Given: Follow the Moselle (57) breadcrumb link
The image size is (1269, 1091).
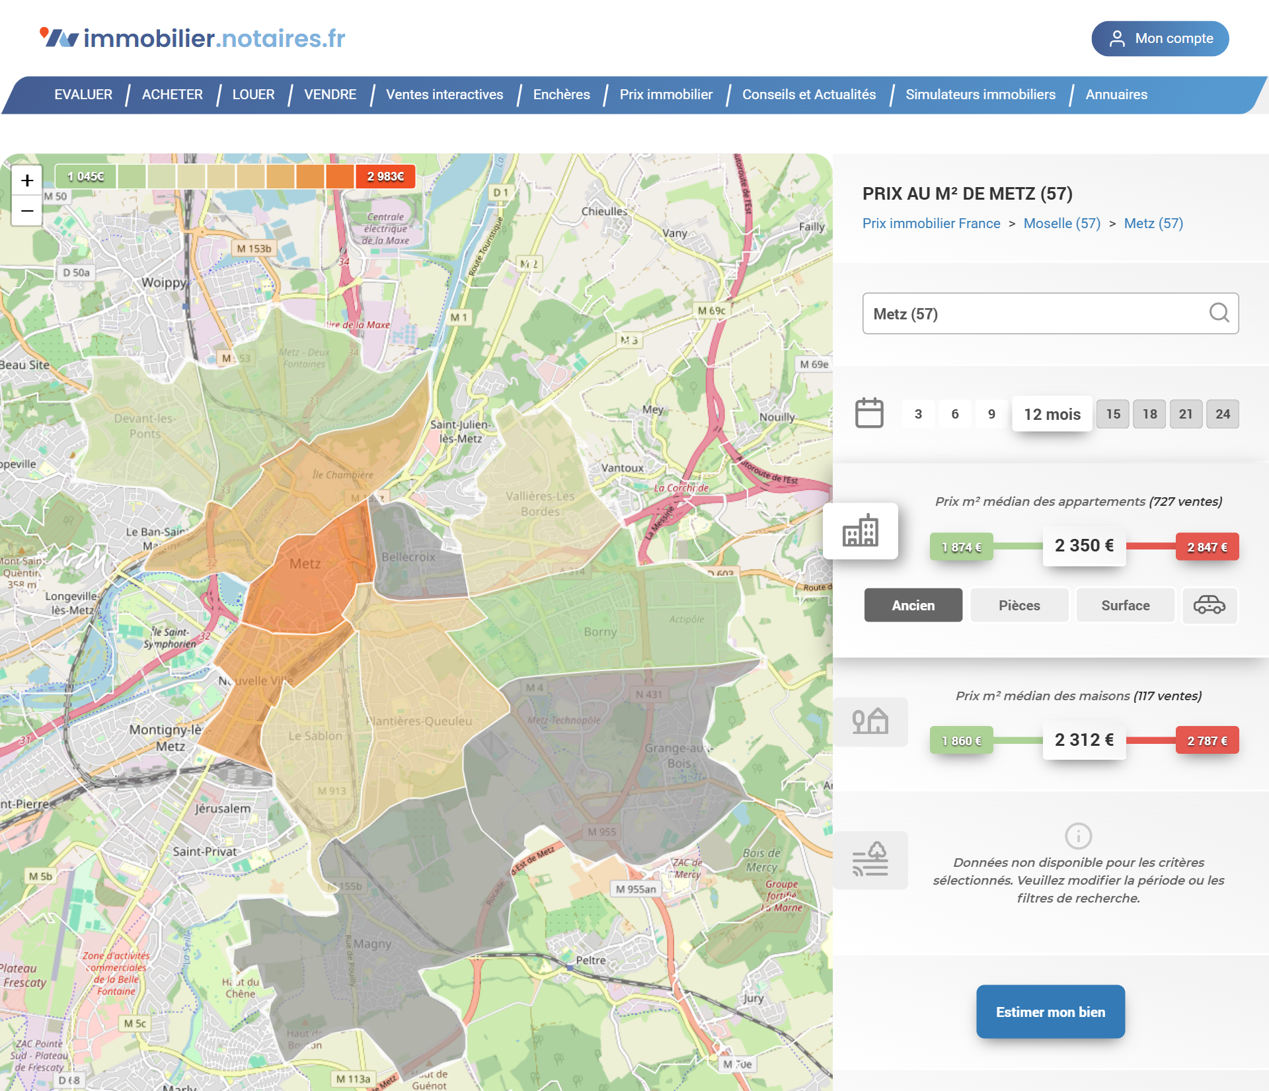Looking at the screenshot, I should coord(1062,223).
